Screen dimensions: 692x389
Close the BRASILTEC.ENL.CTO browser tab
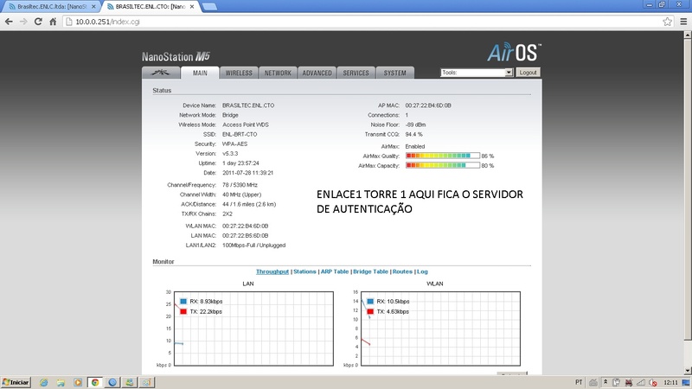tap(191, 7)
